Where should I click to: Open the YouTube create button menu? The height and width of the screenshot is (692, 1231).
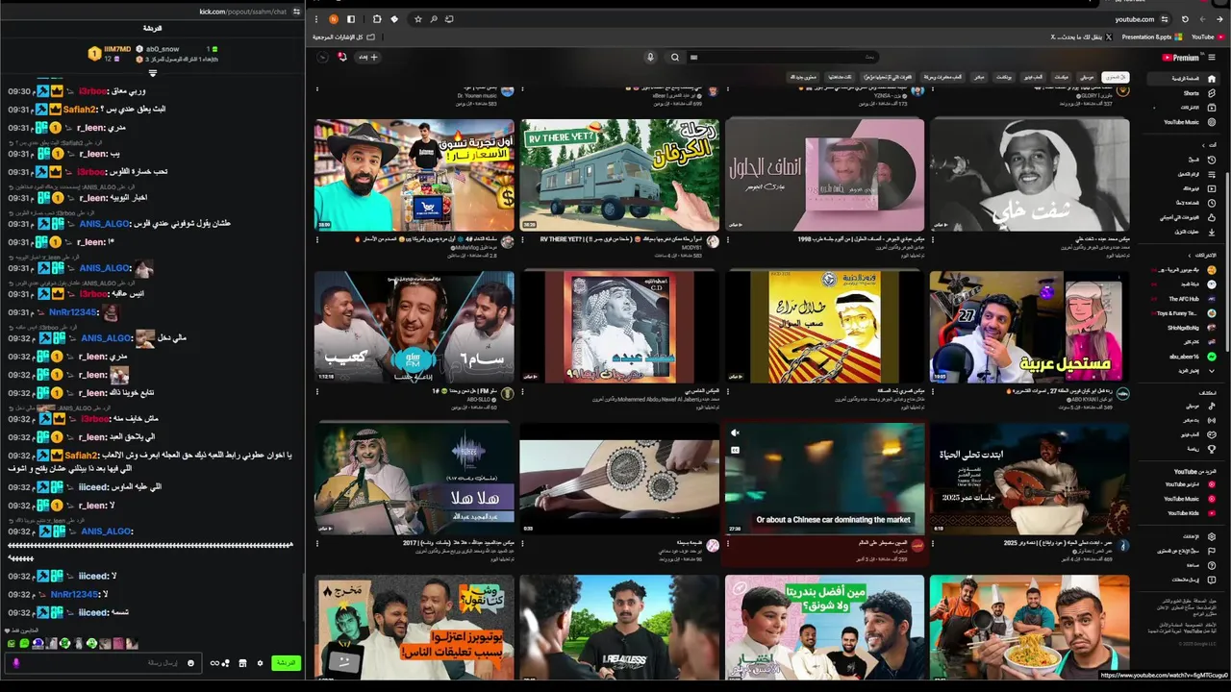pos(367,57)
